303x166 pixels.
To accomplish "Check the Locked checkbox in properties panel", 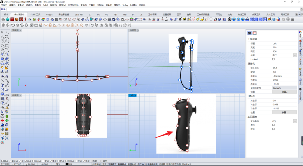I will click(x=274, y=59).
